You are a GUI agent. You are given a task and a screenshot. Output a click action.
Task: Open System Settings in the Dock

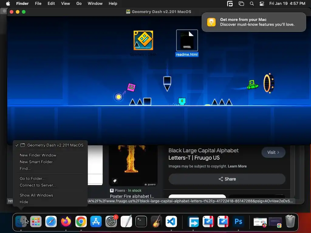pos(111,221)
